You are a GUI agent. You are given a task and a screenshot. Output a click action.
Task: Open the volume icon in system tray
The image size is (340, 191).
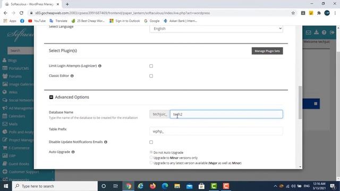point(293,186)
